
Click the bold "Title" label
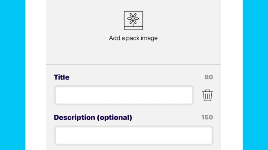coord(62,77)
